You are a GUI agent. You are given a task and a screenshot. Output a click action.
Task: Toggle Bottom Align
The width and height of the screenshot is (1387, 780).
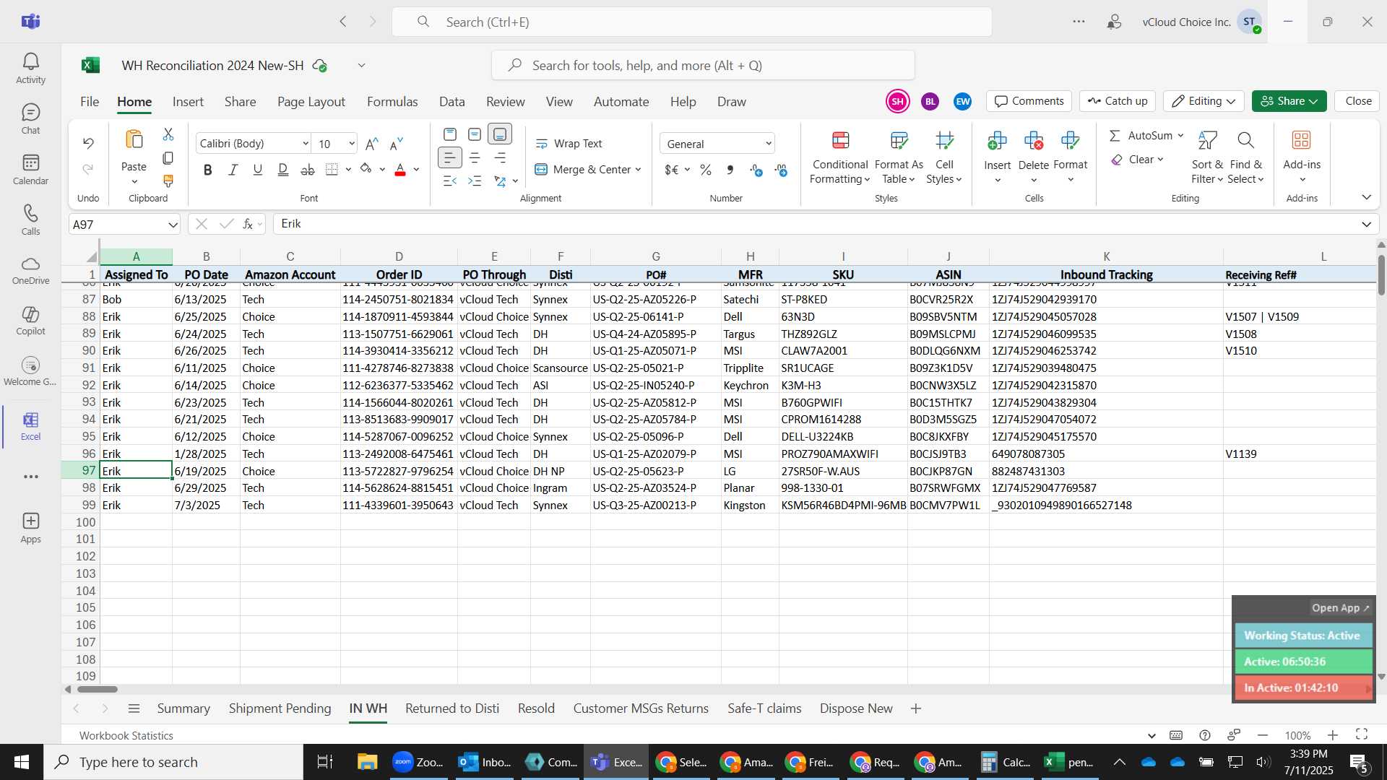(500, 134)
